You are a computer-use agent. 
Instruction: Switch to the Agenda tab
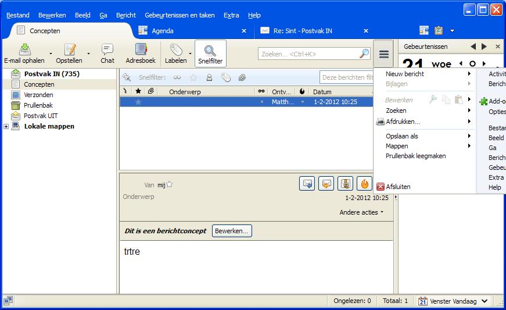click(x=163, y=31)
